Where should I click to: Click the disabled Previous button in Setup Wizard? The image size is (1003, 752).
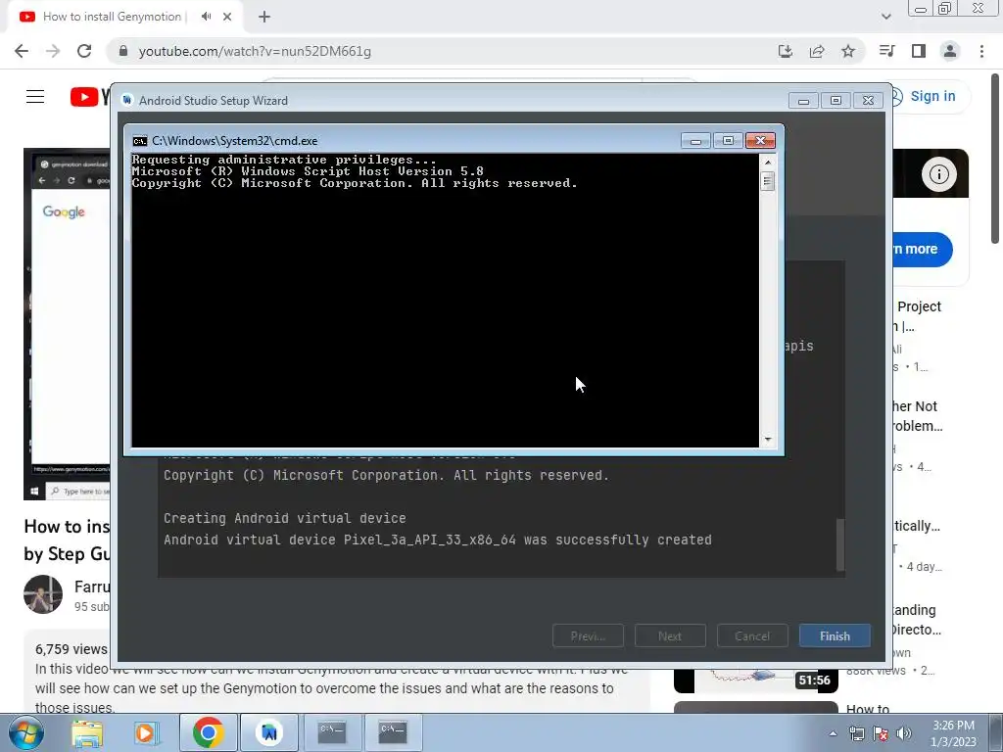[x=588, y=635]
